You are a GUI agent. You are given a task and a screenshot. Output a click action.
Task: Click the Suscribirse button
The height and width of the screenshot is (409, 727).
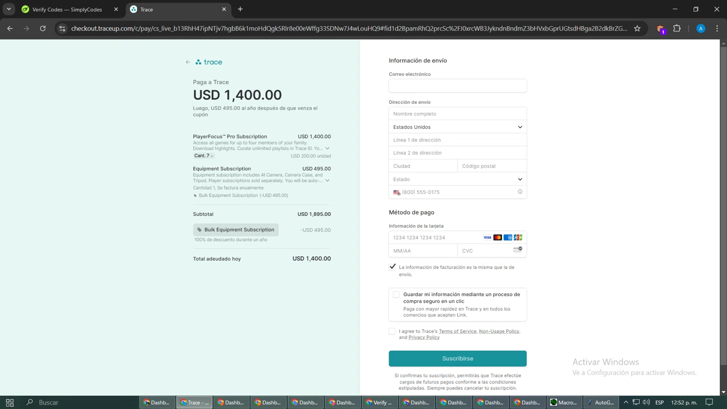pos(458,359)
